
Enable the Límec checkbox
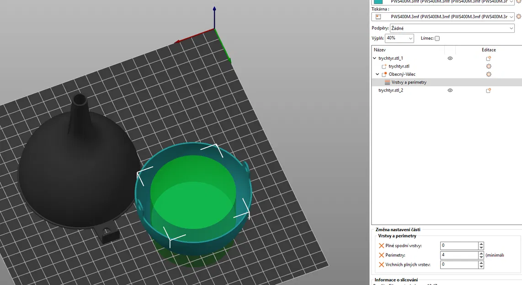click(x=437, y=38)
